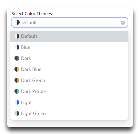Click the Light Green theme icon
Image resolution: width=140 pixels, height=134 pixels.
[17, 113]
